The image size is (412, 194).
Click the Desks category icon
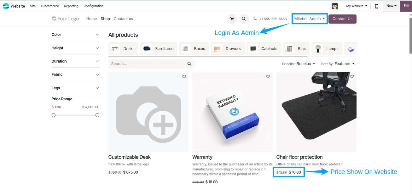tap(115, 49)
